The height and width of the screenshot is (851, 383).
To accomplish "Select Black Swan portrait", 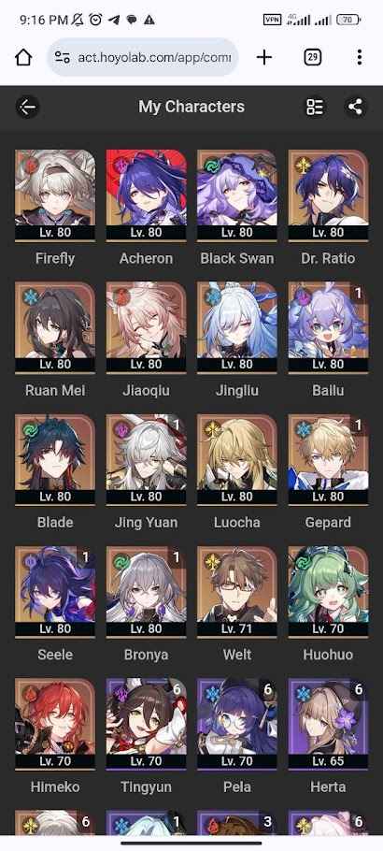I will coord(237,195).
